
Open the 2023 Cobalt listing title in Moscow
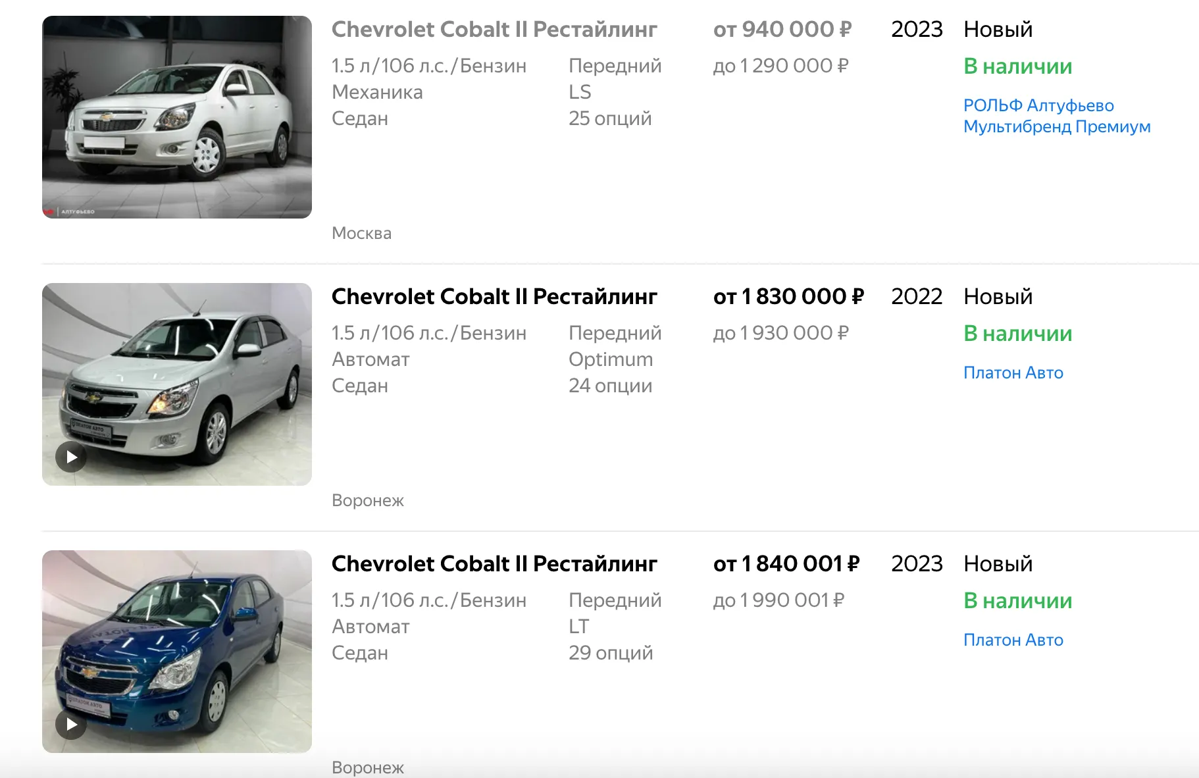(x=494, y=30)
